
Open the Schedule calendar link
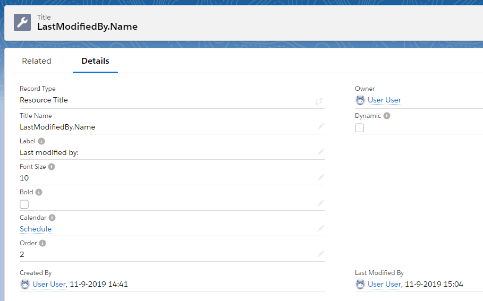(x=36, y=229)
